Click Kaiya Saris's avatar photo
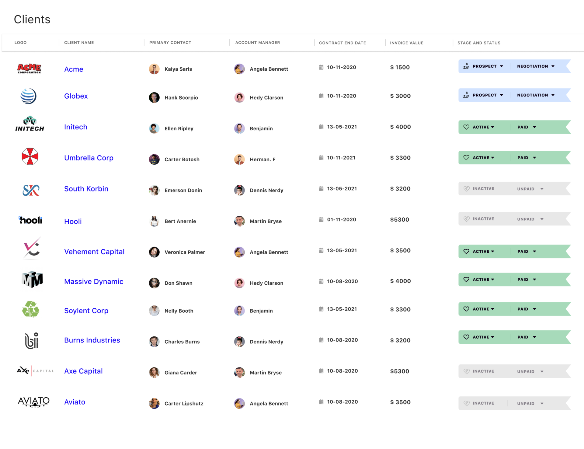Image resolution: width=584 pixels, height=449 pixels. click(x=155, y=69)
